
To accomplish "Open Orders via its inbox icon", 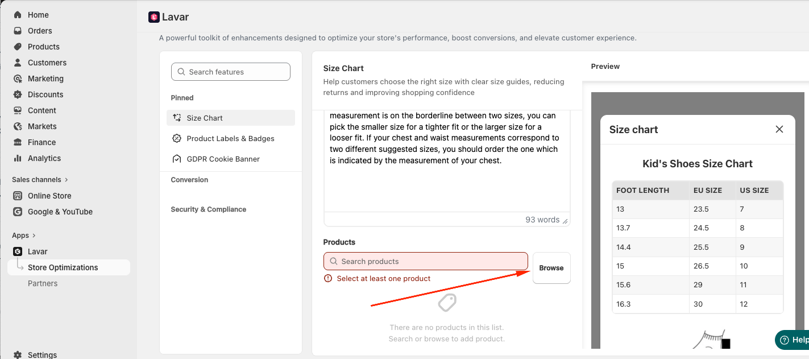I will pyautogui.click(x=18, y=31).
